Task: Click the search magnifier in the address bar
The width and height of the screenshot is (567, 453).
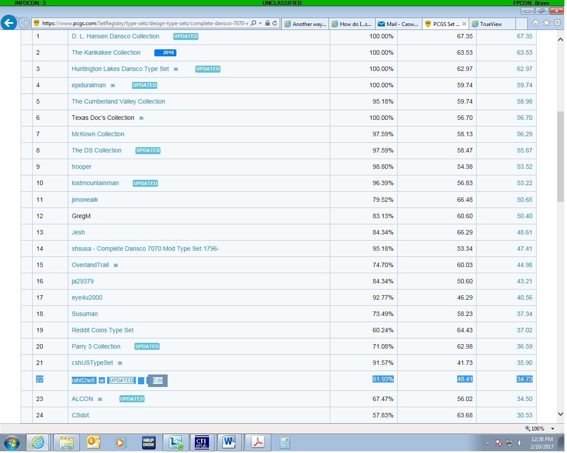Action: click(x=253, y=23)
